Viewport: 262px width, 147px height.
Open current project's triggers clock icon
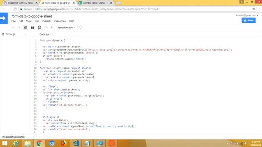(39, 27)
